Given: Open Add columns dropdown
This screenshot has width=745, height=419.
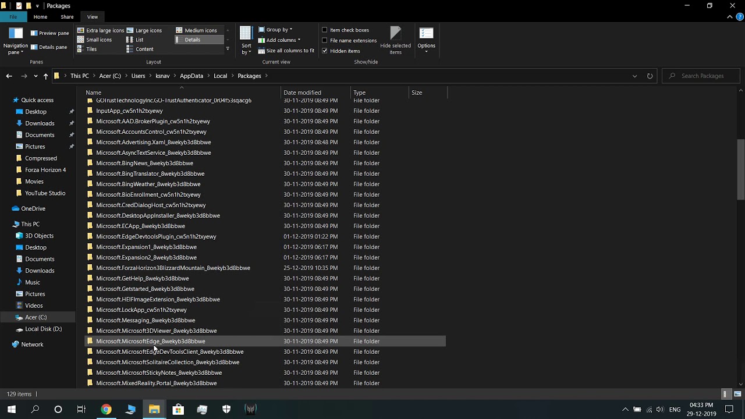Looking at the screenshot, I should coord(279,40).
